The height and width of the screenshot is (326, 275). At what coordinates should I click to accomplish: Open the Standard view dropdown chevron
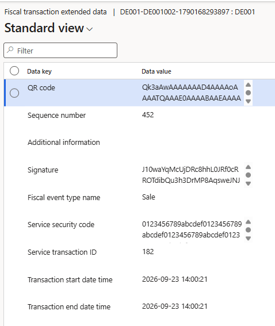[89, 29]
